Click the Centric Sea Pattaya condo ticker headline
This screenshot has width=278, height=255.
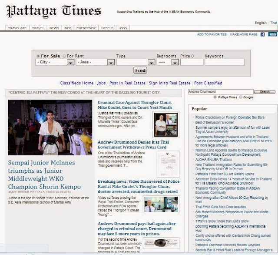click(x=84, y=93)
